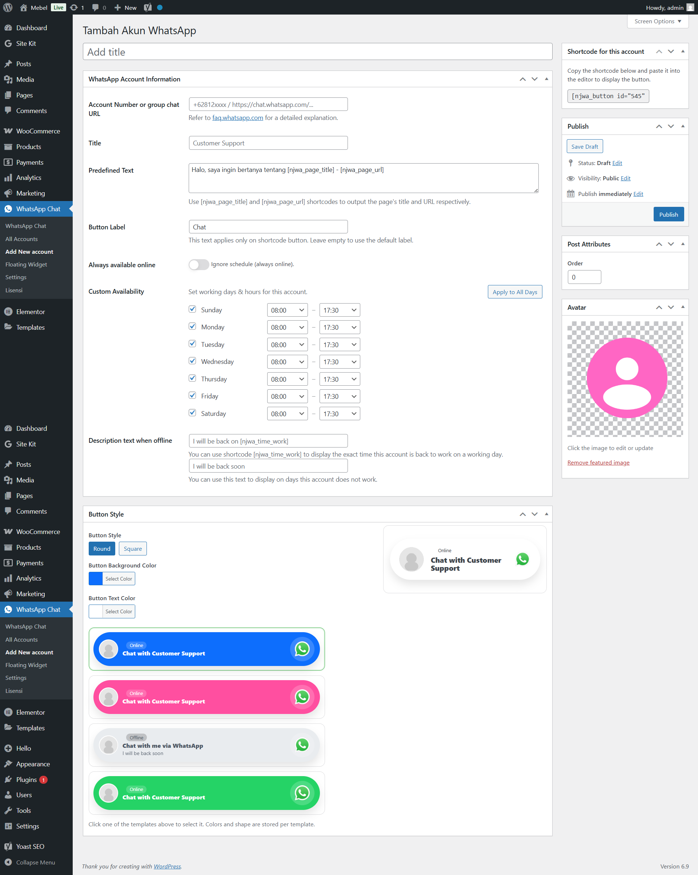Enable the Ignore schedule always online toggle
The height and width of the screenshot is (875, 698).
[x=198, y=265]
